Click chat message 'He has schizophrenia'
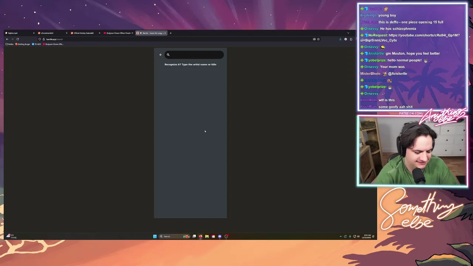The image size is (473, 266). [x=398, y=29]
